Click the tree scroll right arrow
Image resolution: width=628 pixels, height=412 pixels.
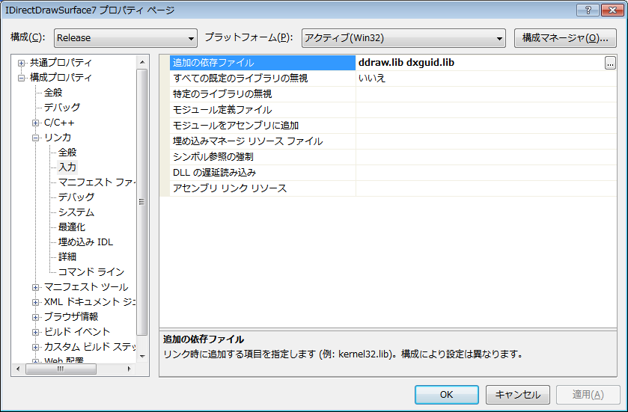pyautogui.click(x=129, y=369)
